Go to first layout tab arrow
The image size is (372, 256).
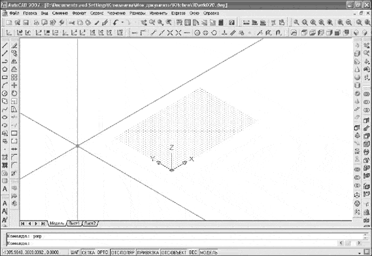point(23,224)
